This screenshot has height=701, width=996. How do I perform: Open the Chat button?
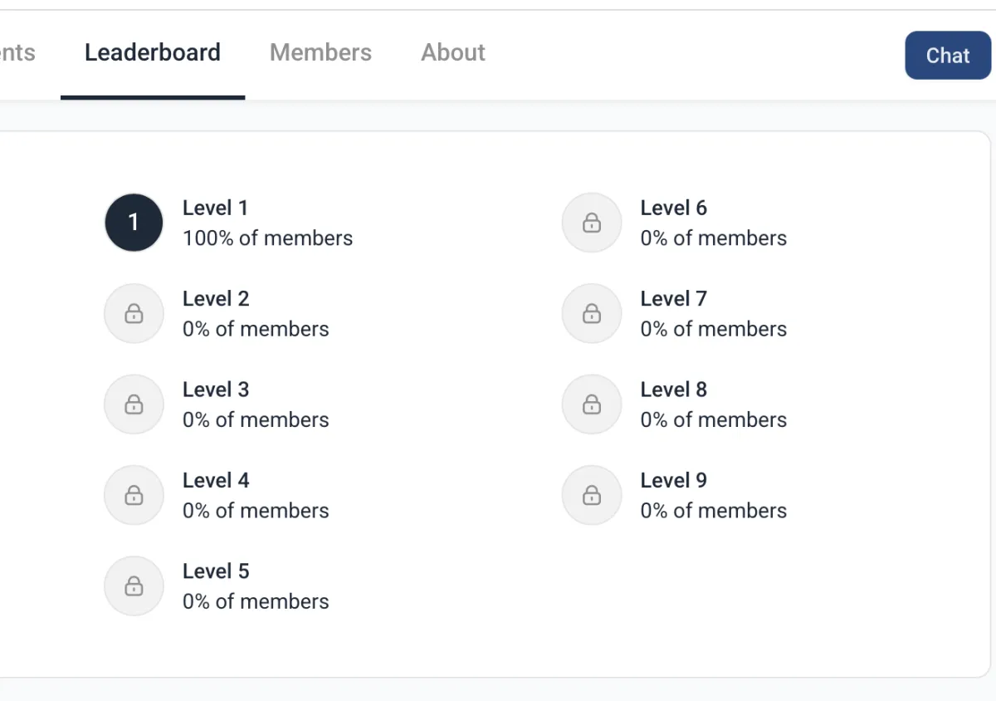(x=948, y=56)
